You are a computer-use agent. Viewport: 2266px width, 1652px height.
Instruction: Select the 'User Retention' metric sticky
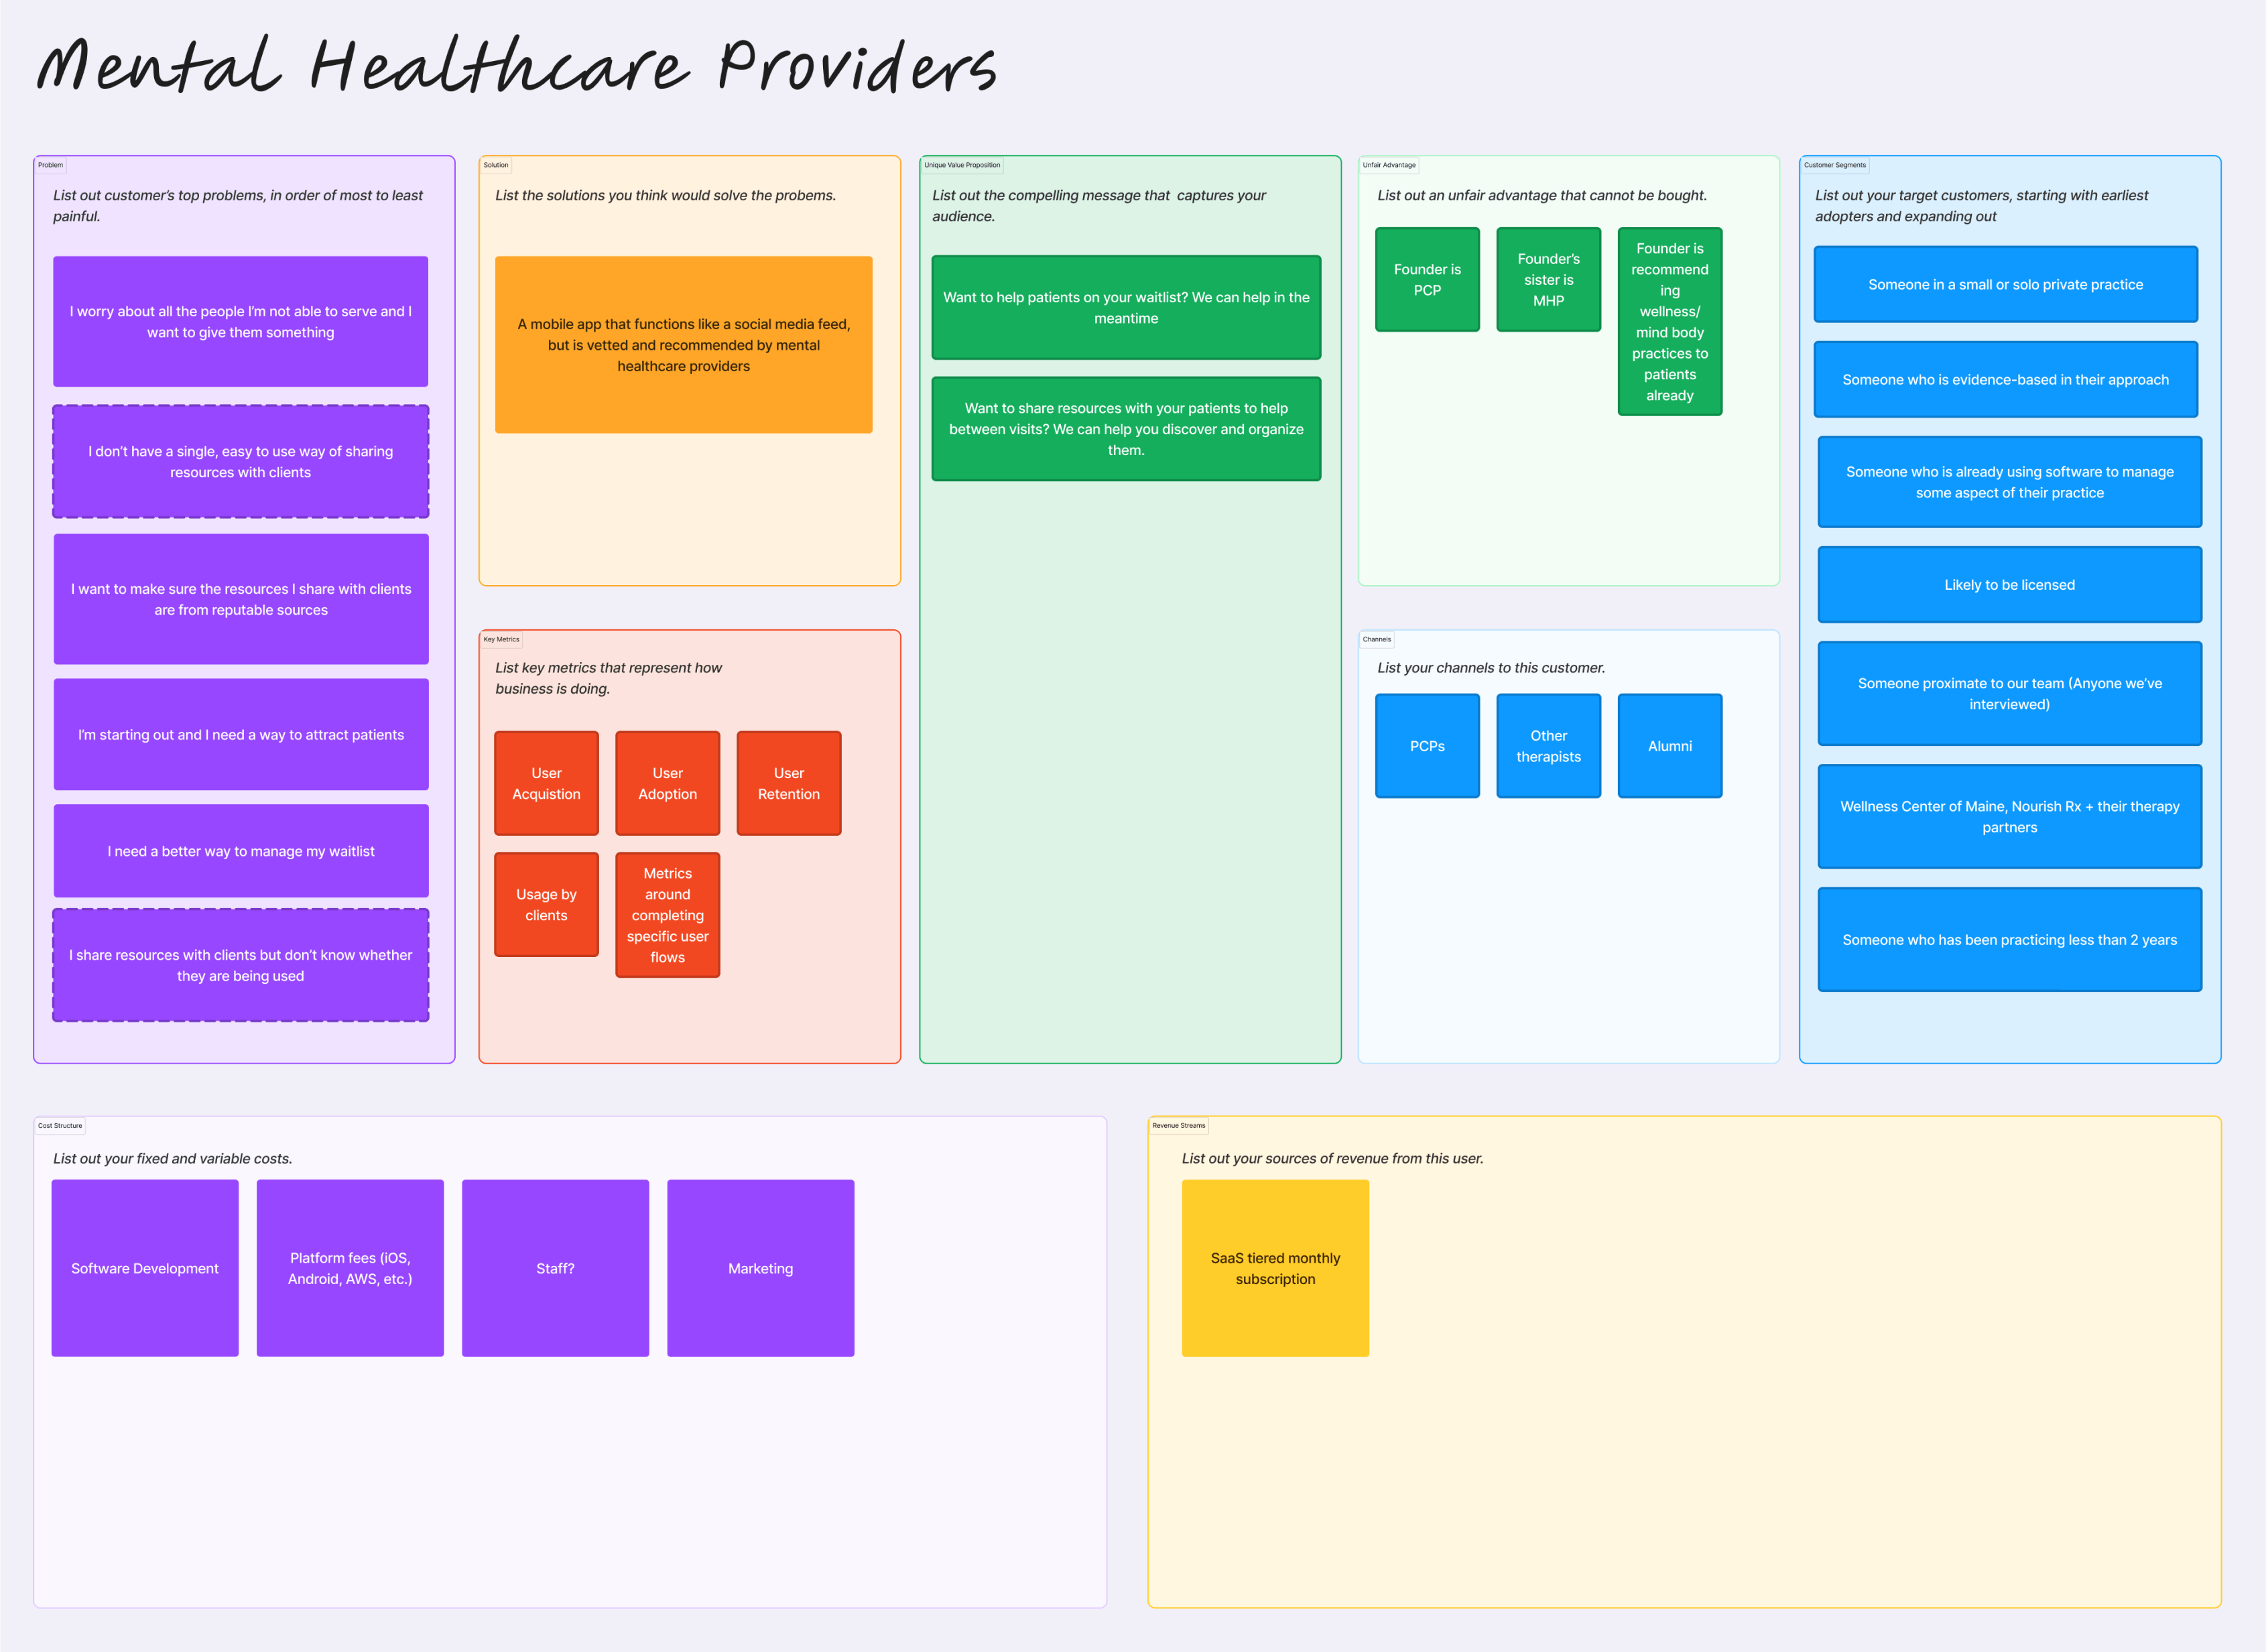(788, 783)
